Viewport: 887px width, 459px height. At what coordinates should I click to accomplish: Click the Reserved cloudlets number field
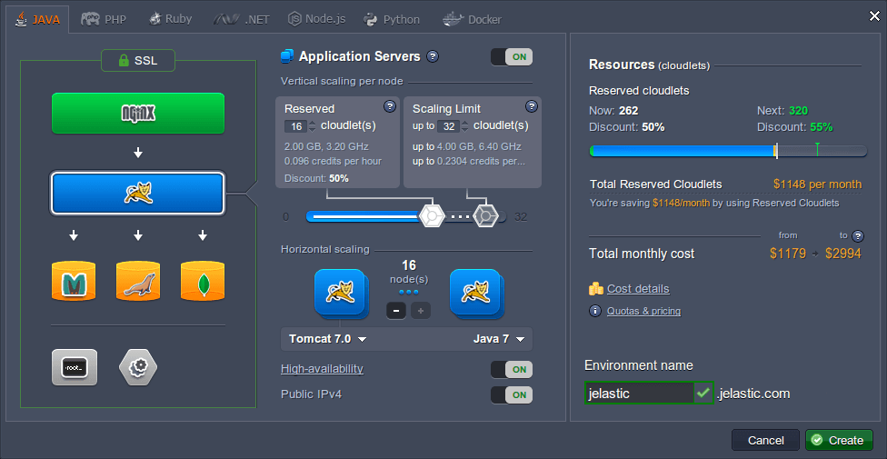296,126
